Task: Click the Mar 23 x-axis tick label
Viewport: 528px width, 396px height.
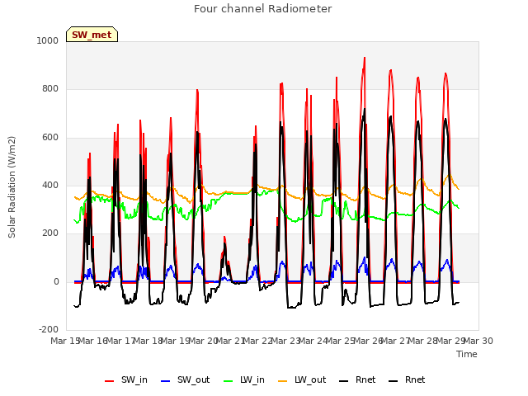Action: 285,341
